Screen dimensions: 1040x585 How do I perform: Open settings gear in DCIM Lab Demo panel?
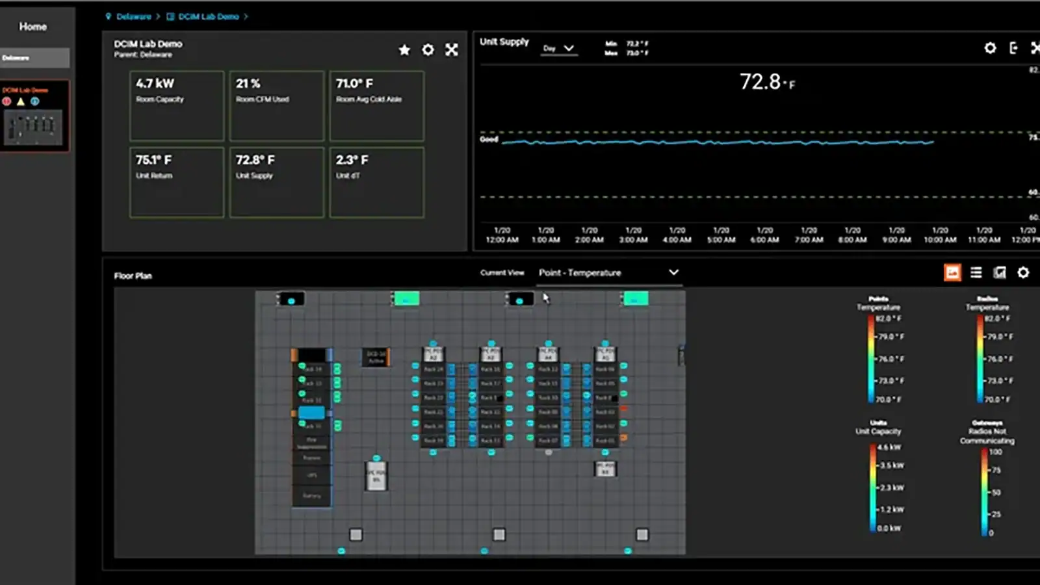click(x=428, y=49)
